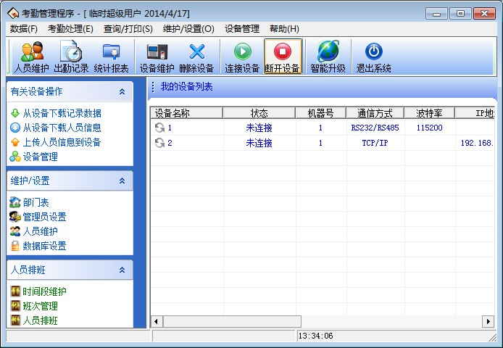Screen dimensions: 503x348
Task: Open the 统计报表 statistics report icon
Action: pos(111,57)
